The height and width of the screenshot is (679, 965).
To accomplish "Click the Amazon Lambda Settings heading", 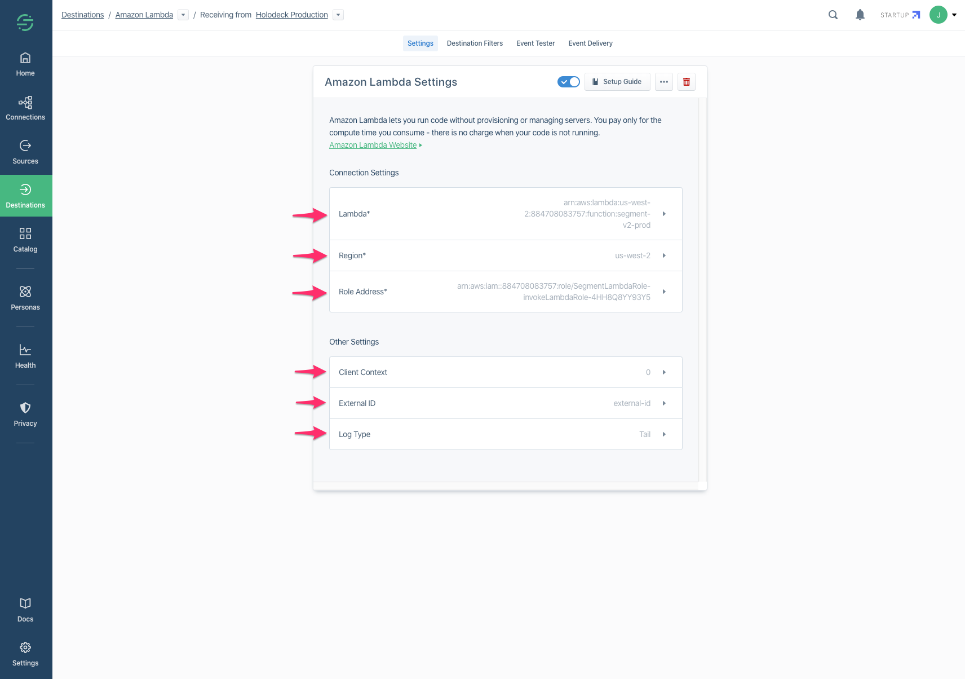I will (x=391, y=82).
